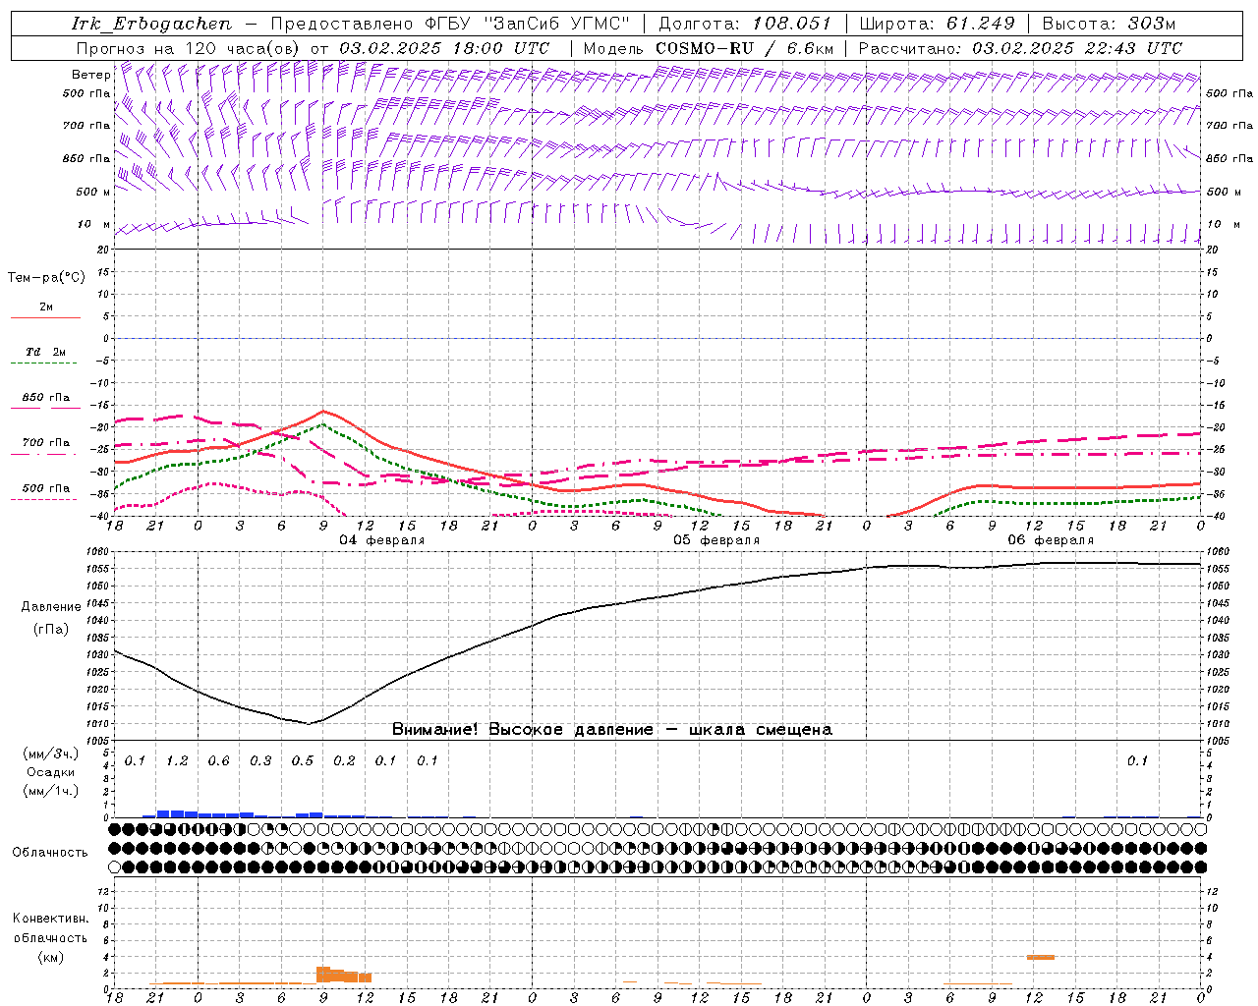This screenshot has width=1258, height=1006.
Task: Click the Ветер label of wind panel
Action: 90,75
